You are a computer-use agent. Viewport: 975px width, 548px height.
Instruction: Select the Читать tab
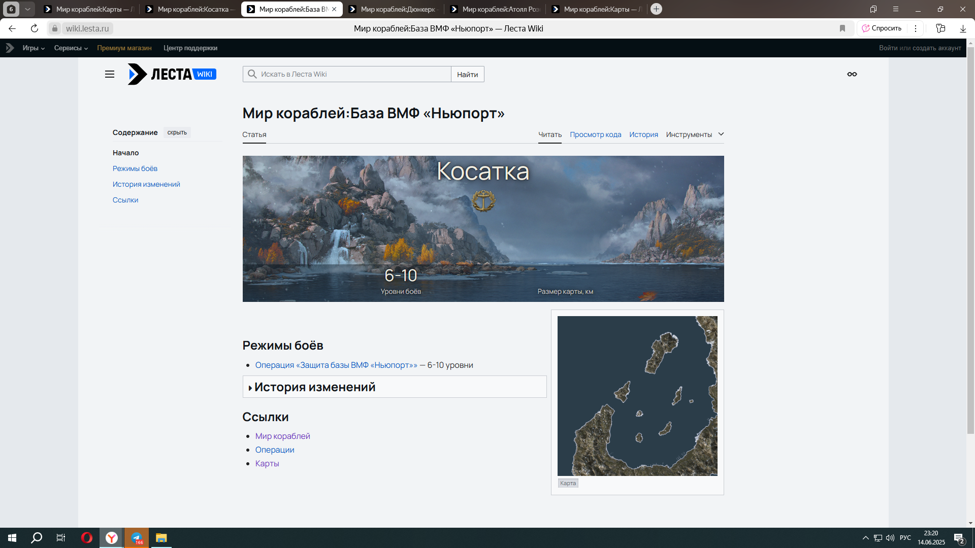click(x=550, y=134)
